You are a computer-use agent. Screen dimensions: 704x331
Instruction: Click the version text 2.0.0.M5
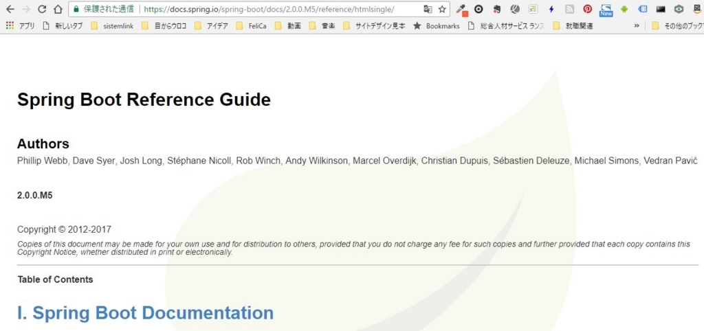(35, 195)
